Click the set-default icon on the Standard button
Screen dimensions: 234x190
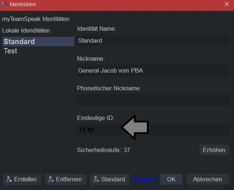pyautogui.click(x=96, y=179)
